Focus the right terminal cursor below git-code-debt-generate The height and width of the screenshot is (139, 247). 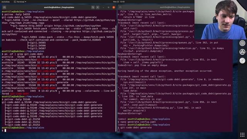118,131
